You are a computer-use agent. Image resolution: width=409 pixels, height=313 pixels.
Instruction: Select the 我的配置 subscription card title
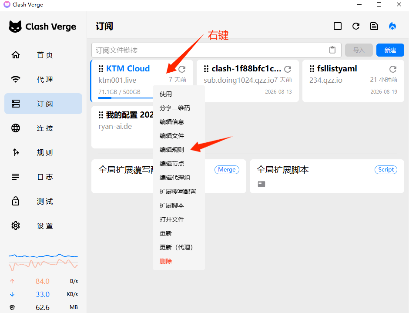[129, 115]
